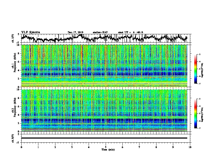214x165 pixels.
Task: Click the ch.1 voltage waveform trace
Action: point(104,38)
